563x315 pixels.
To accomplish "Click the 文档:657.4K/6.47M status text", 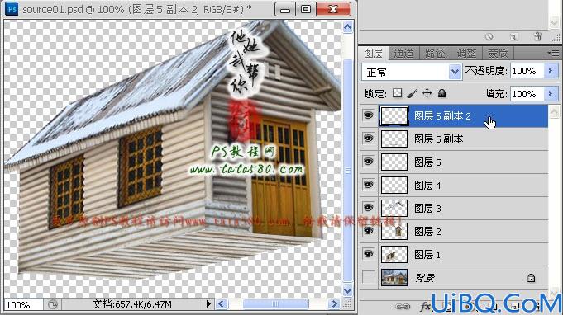I will click(131, 304).
